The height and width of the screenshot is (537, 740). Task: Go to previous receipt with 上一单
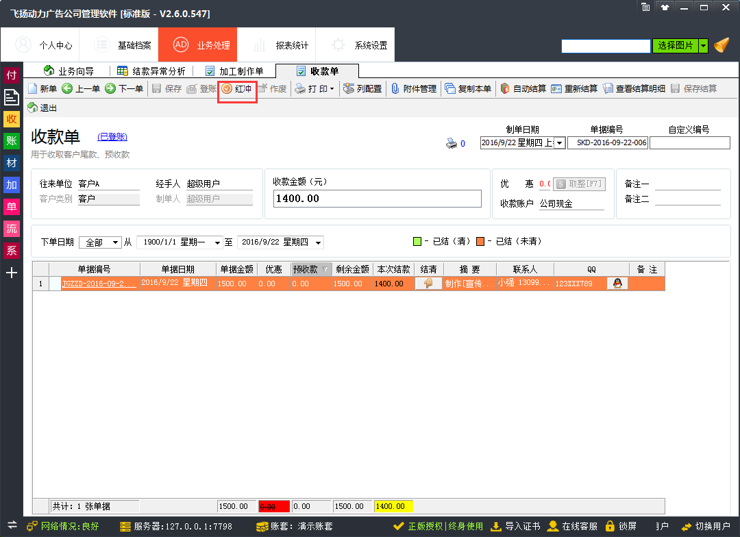tap(81, 89)
